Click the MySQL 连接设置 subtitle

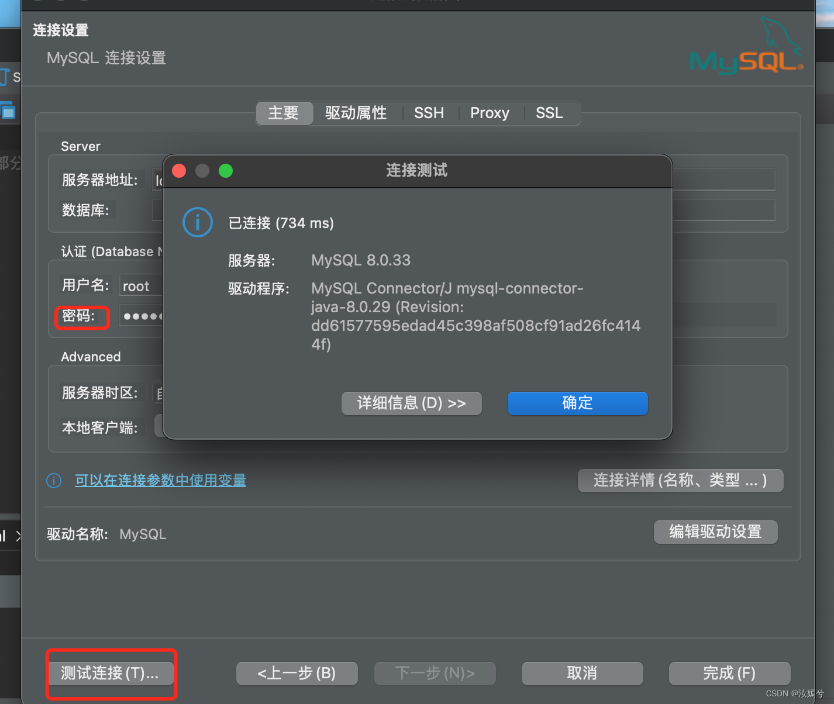coord(106,58)
